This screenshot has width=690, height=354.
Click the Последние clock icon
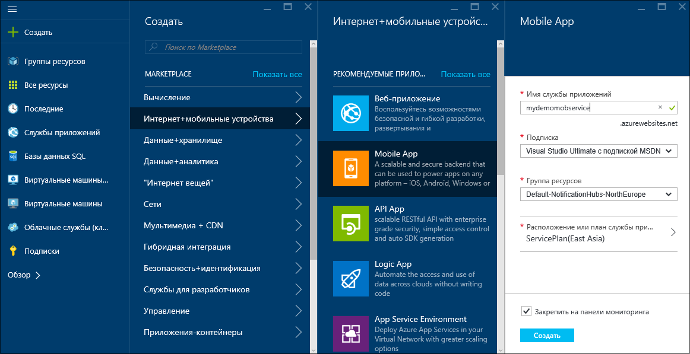coord(12,109)
